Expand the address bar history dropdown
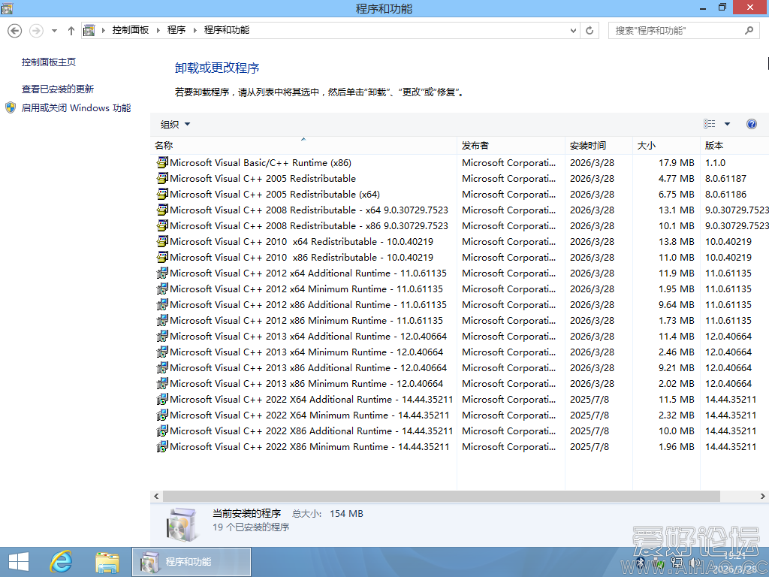 pos(573,30)
